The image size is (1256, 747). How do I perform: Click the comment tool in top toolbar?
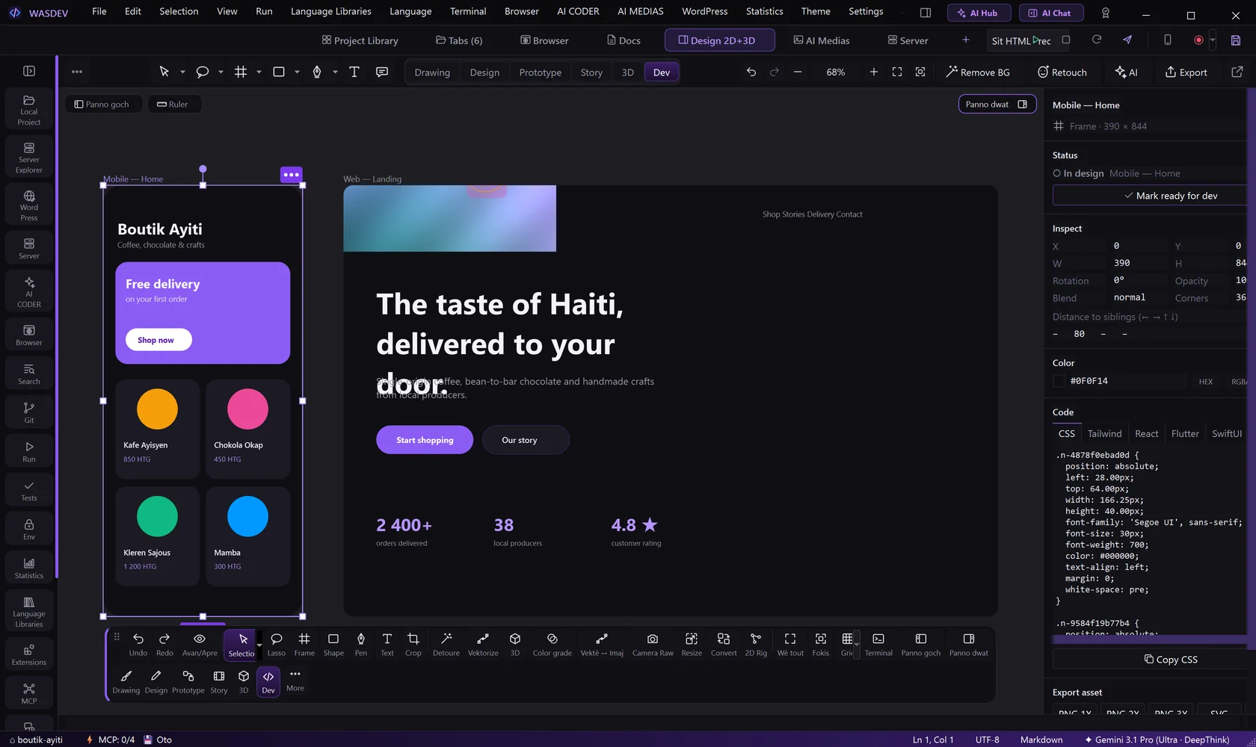pos(382,72)
